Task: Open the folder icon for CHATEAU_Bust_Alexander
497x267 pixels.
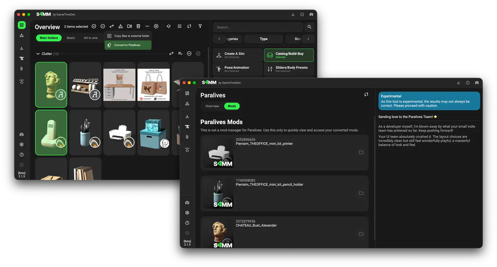Action: [361, 234]
